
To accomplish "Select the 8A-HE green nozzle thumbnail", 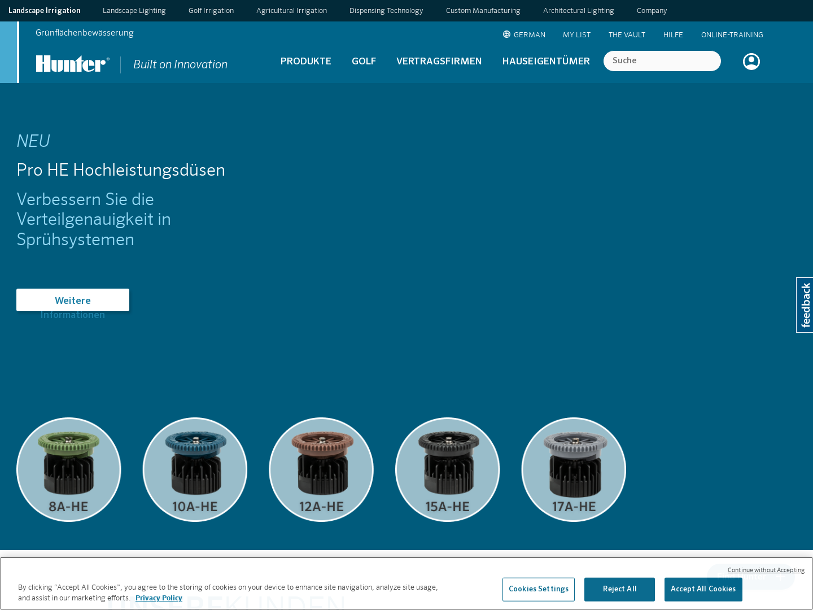I will pyautogui.click(x=69, y=469).
